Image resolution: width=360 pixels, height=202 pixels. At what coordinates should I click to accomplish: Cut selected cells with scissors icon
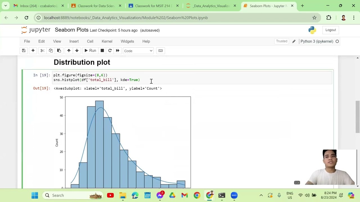(42, 51)
